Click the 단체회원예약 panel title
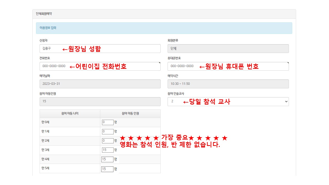Screen dimensions: 329x185 [44, 14]
